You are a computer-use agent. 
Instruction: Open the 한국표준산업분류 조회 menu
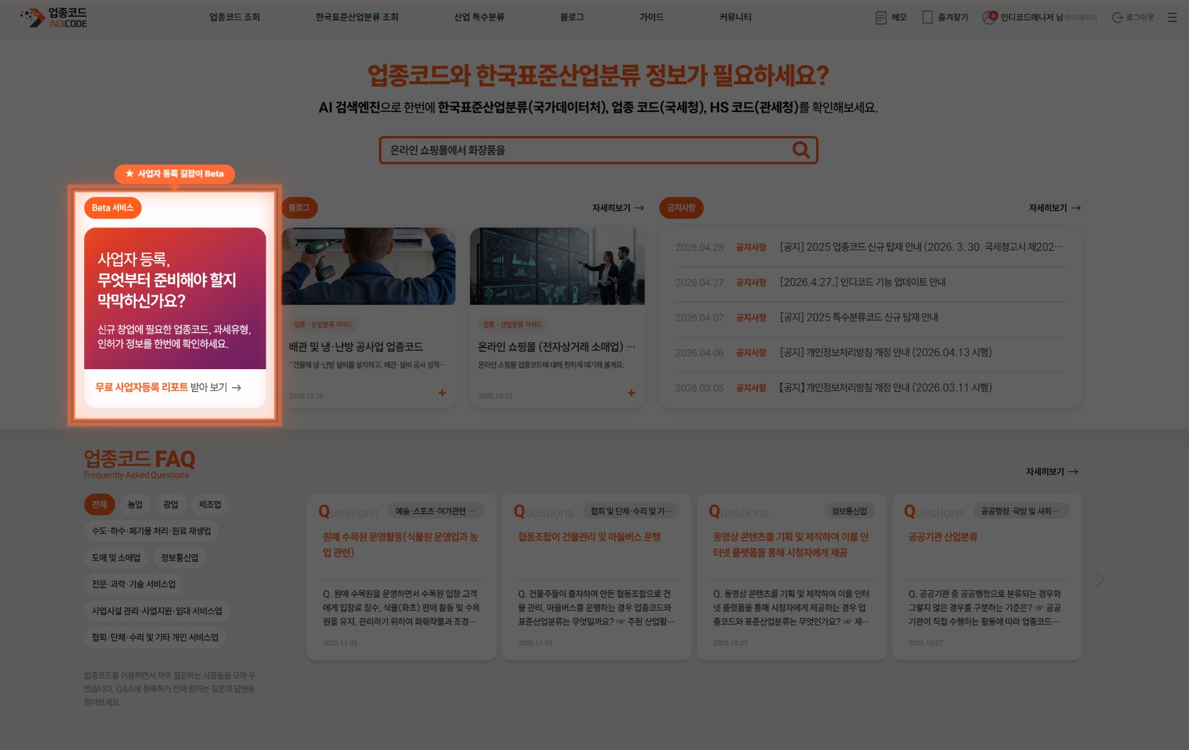coord(356,17)
